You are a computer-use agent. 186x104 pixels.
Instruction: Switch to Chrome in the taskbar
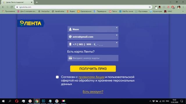click(37, 101)
